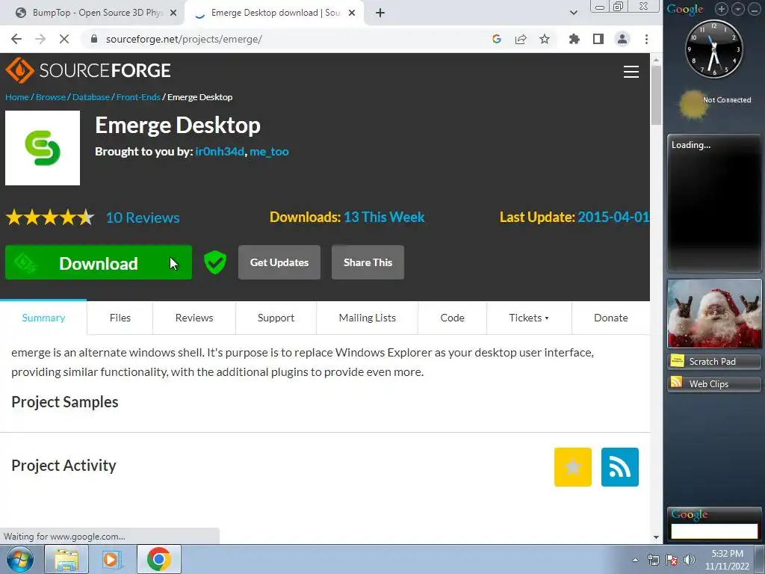Click the Google icon in address bar

point(497,39)
